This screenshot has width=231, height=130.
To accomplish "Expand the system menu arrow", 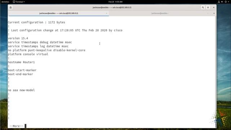I will (x=228, y=2).
